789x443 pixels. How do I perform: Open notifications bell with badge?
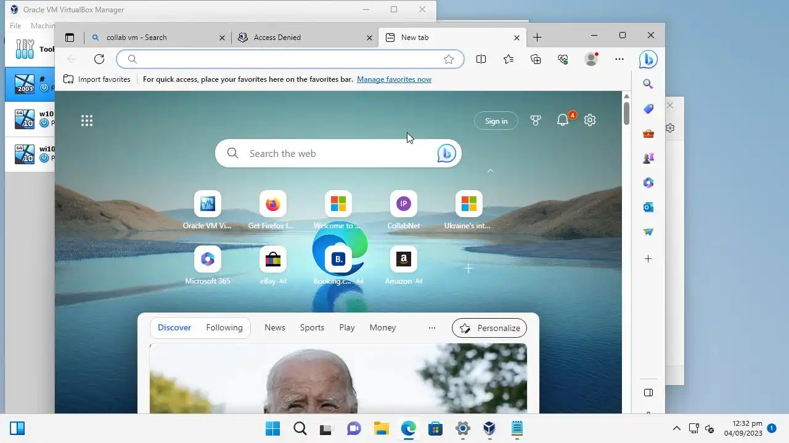[x=563, y=120]
